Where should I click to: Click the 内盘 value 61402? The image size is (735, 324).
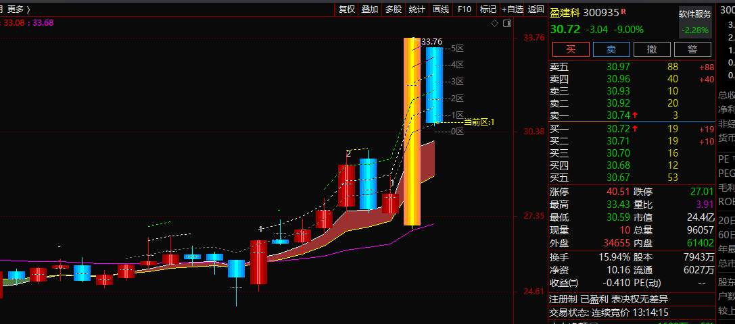click(x=699, y=243)
